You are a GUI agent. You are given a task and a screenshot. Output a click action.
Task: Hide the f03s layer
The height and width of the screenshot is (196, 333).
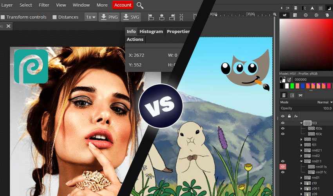(283, 129)
